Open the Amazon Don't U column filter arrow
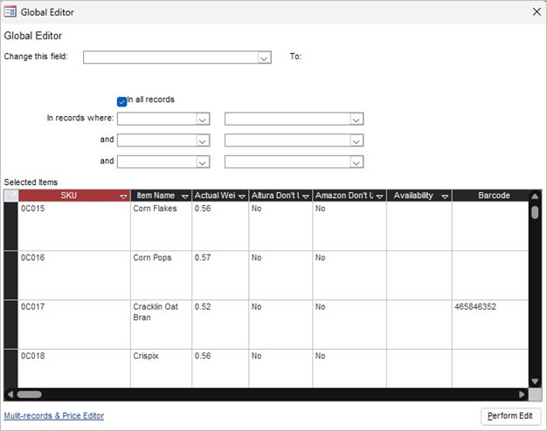 [380, 196]
